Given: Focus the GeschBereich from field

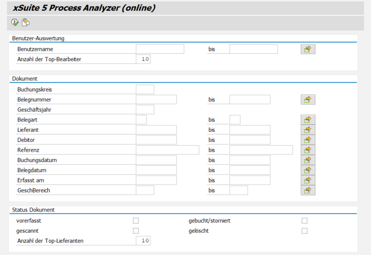Looking at the screenshot, I should coord(145,191).
